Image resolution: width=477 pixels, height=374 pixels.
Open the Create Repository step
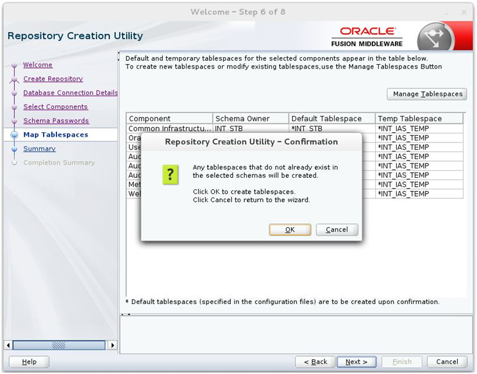(x=53, y=79)
